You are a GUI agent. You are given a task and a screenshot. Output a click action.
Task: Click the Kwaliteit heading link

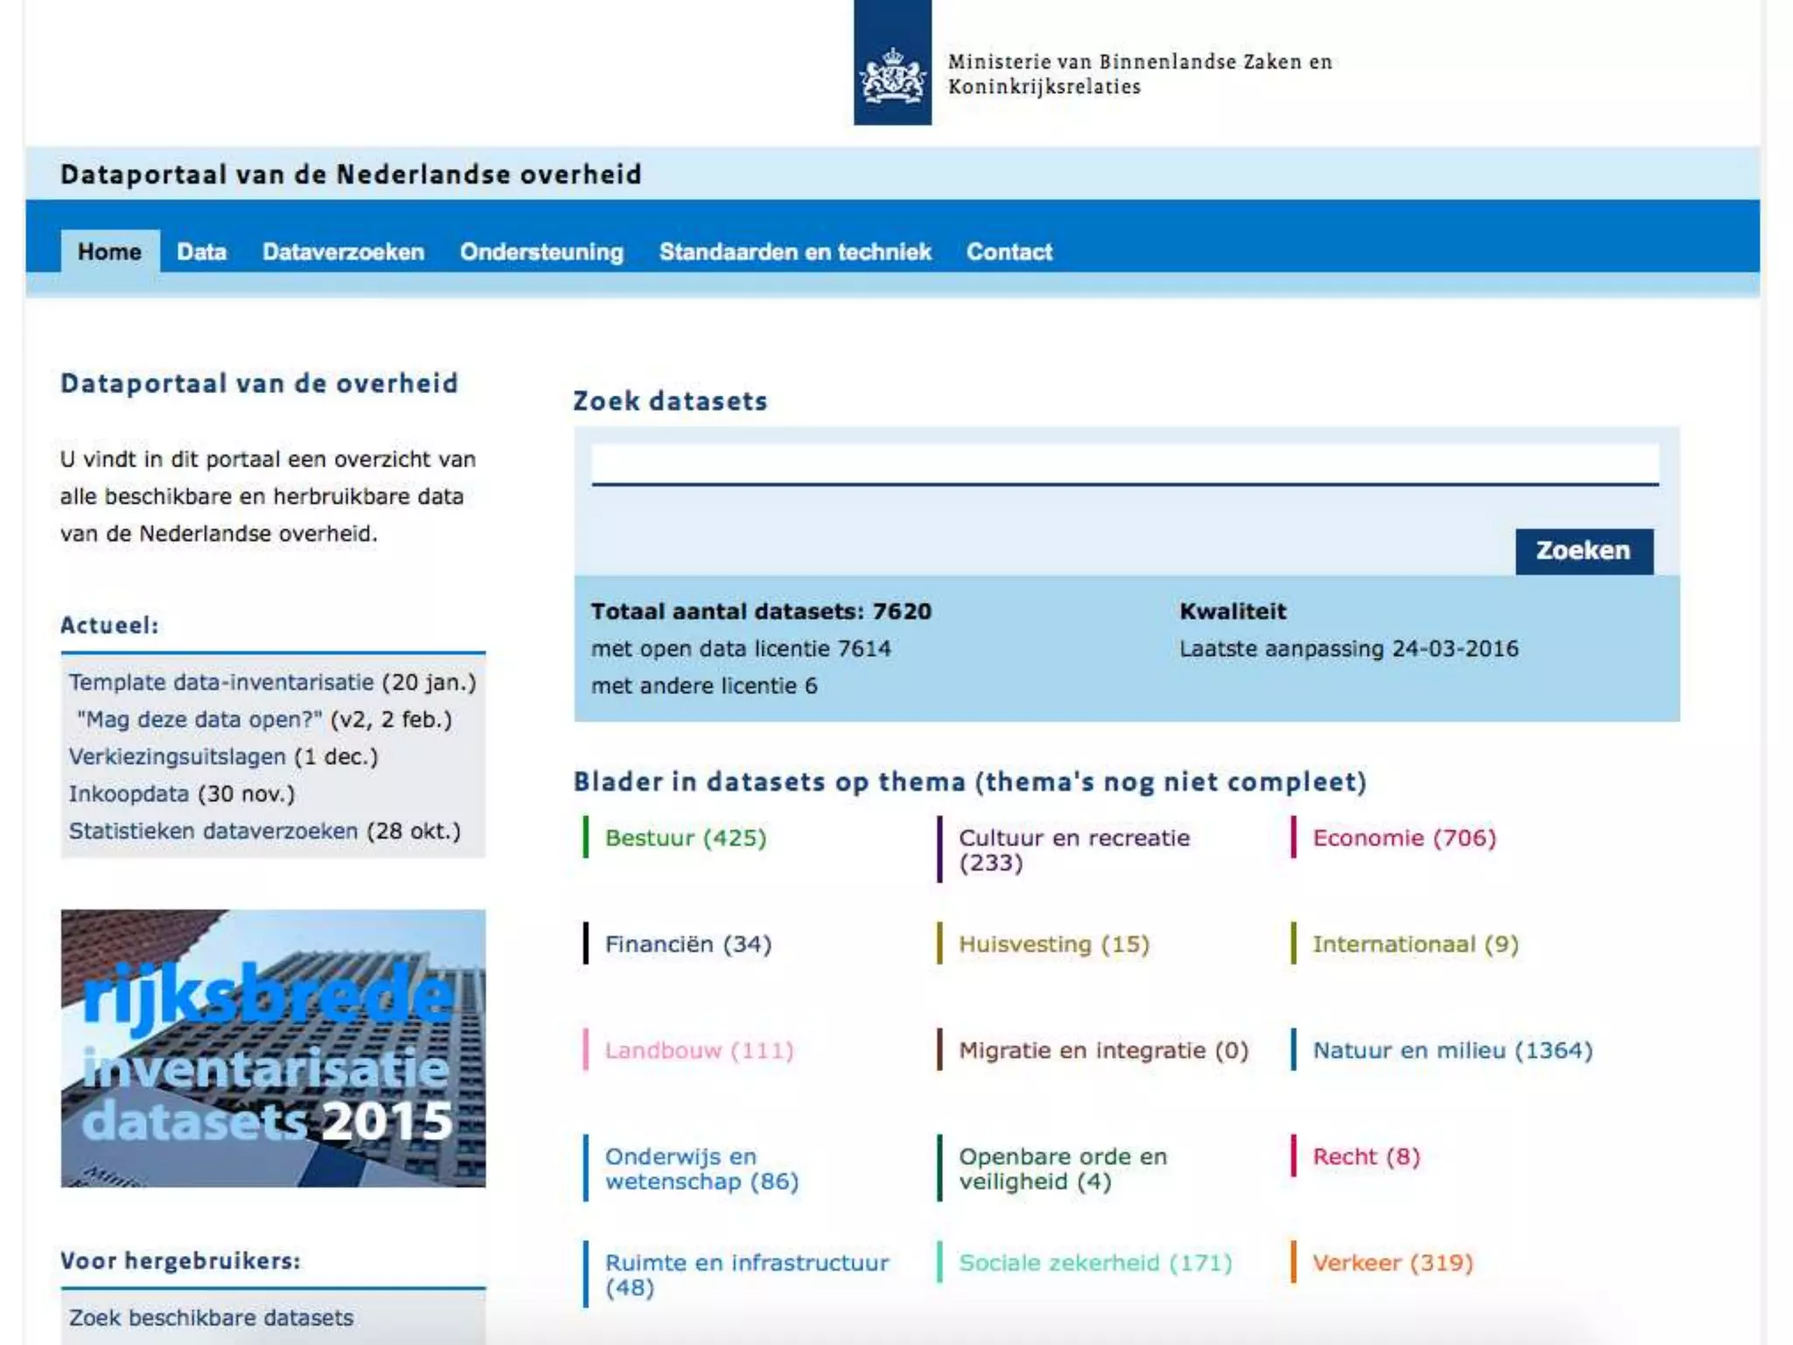(x=1232, y=611)
